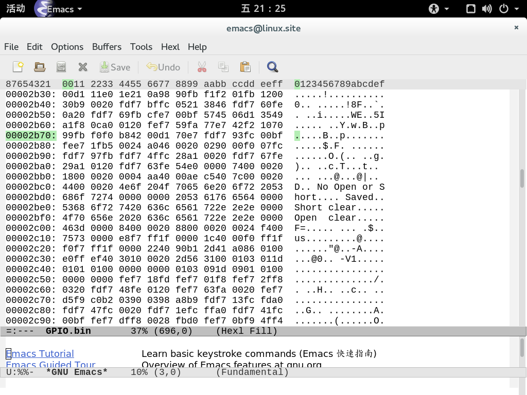Screen dimensions: 527x395
Task: Click the address 00002c00:
Action: click(x=31, y=228)
